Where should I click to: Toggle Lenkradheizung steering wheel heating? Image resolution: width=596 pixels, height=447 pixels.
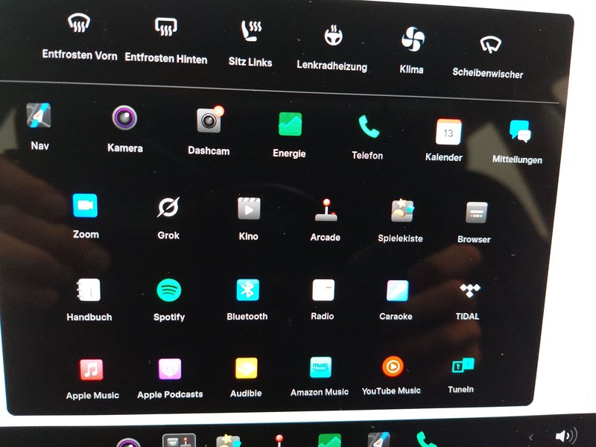click(333, 35)
